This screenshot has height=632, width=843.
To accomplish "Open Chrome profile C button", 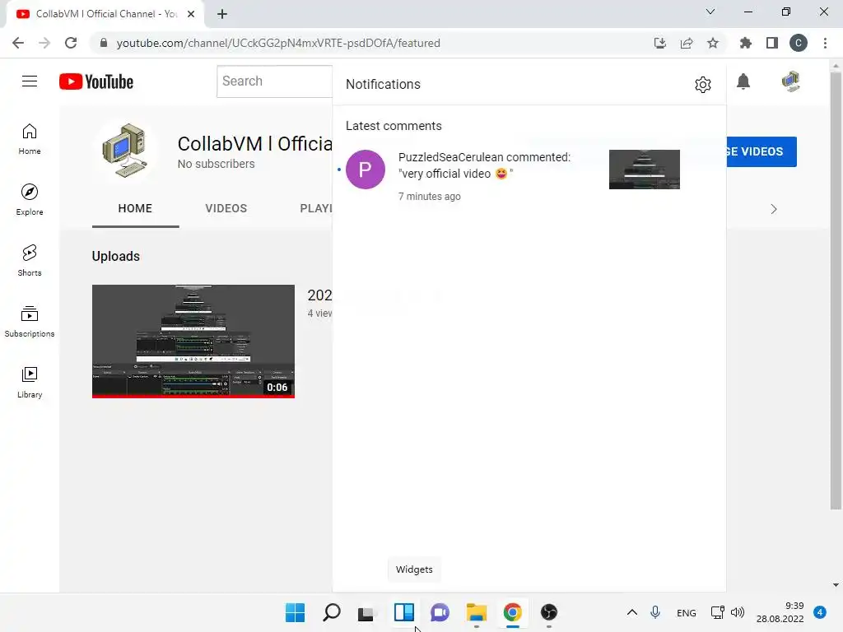I will tap(799, 43).
